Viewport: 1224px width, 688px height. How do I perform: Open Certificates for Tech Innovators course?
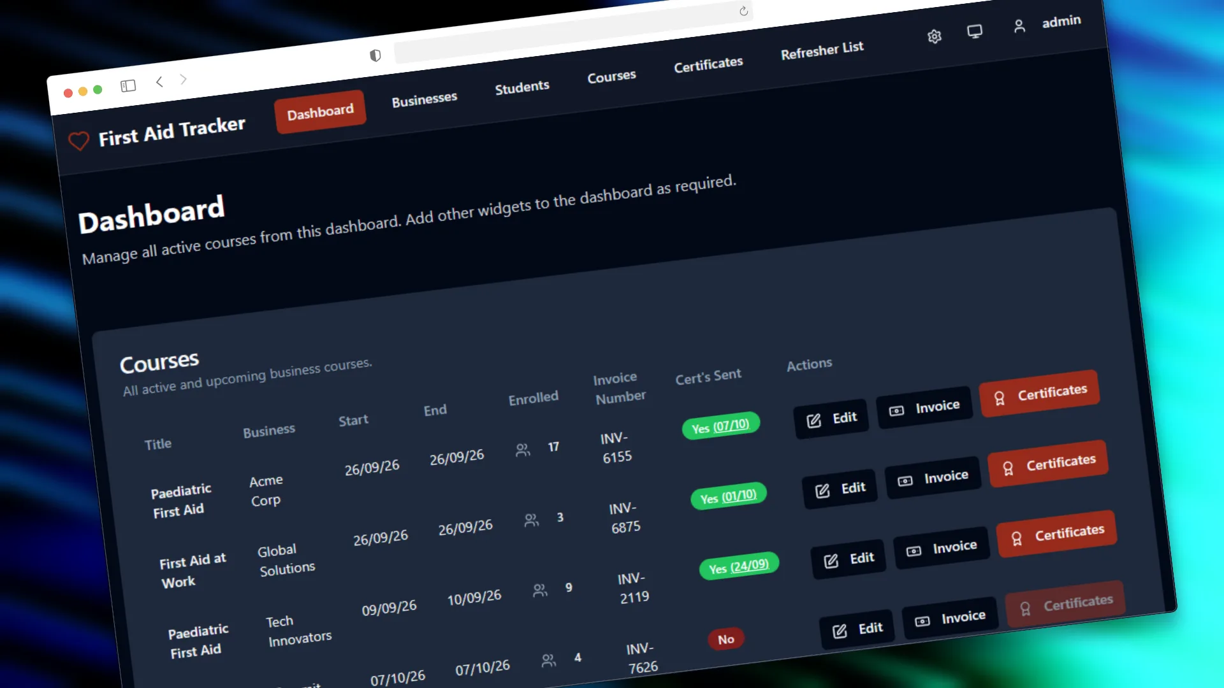coord(1057,534)
